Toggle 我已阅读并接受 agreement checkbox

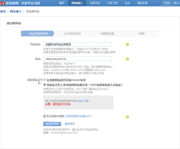(x=45, y=116)
